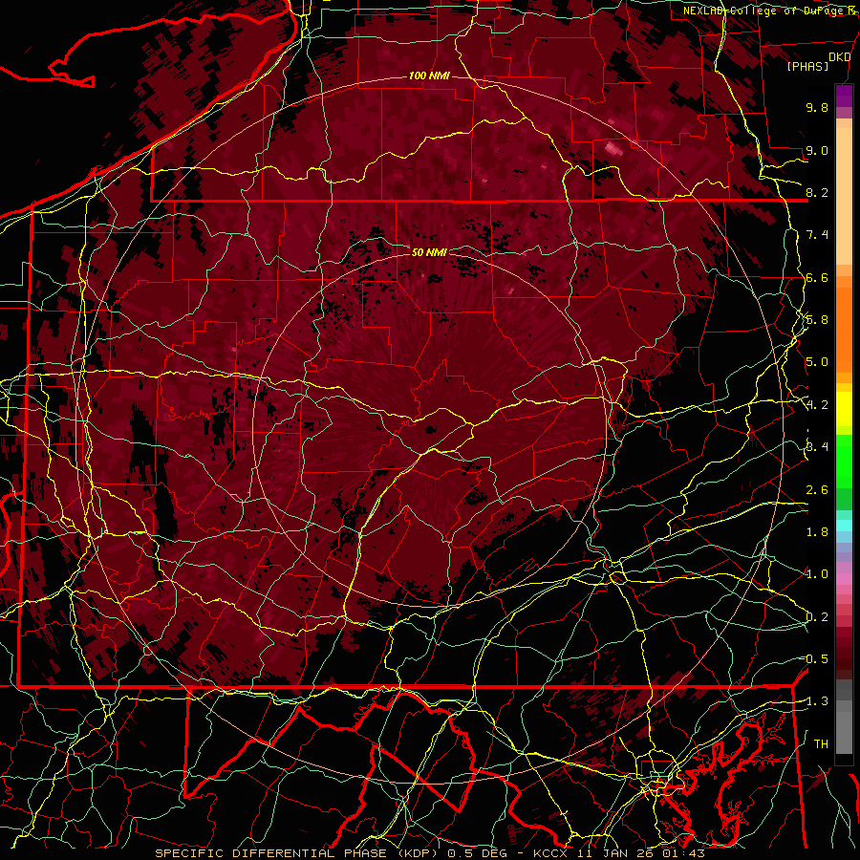Click the 6.6 value on color scale
The image size is (860, 860).
(x=817, y=277)
